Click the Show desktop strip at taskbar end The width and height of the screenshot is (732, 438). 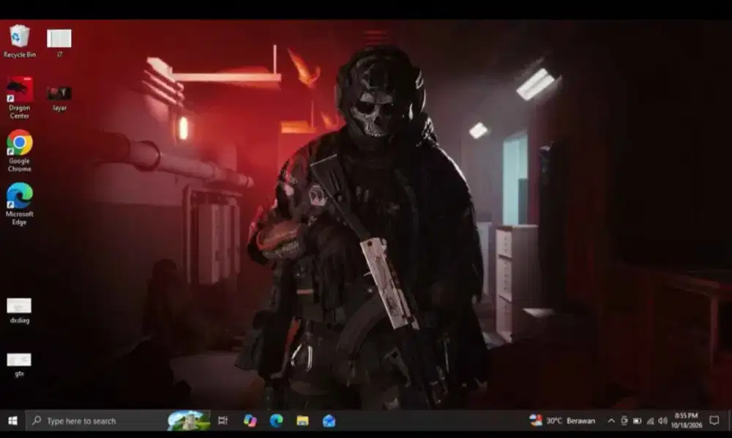[x=729, y=420]
